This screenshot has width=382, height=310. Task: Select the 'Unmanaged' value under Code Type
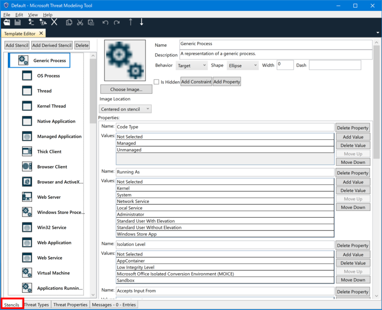tap(225, 150)
